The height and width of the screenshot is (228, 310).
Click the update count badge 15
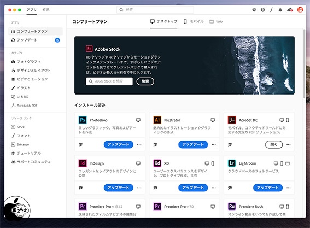click(57, 40)
